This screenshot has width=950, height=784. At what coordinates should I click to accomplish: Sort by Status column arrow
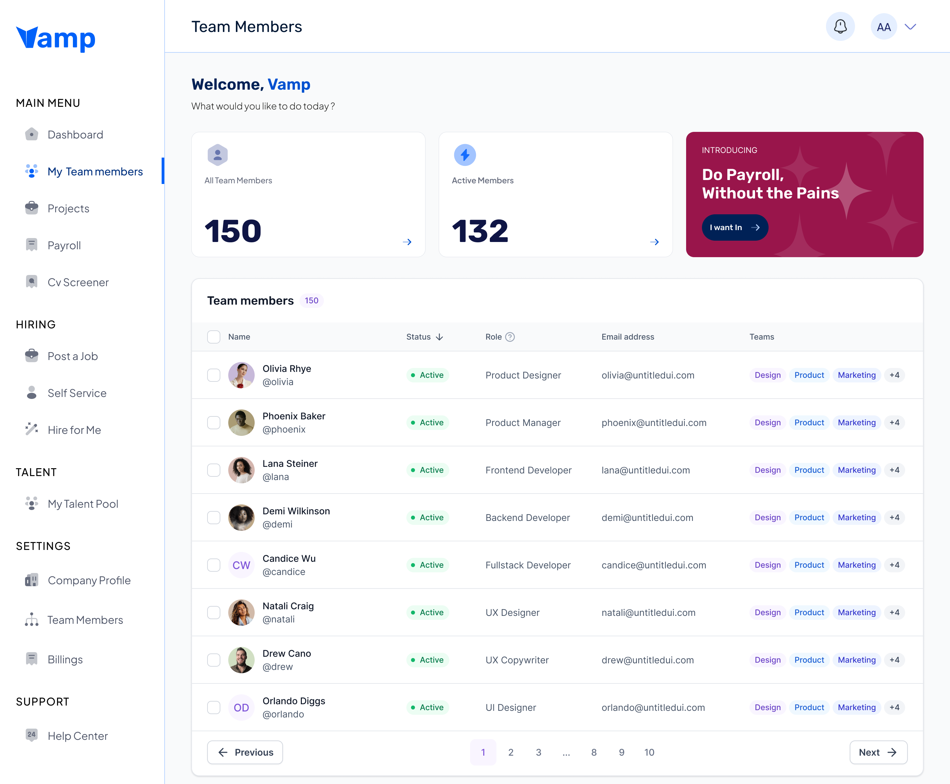[439, 337]
